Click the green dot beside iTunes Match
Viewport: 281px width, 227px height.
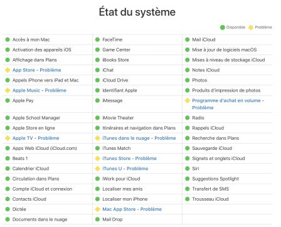(x=97, y=148)
